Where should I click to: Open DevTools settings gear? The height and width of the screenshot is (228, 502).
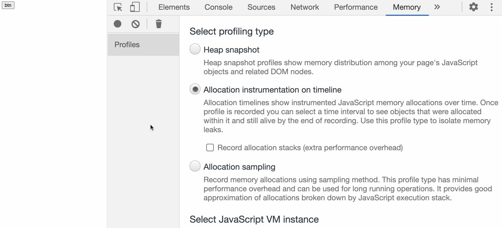coord(473,7)
